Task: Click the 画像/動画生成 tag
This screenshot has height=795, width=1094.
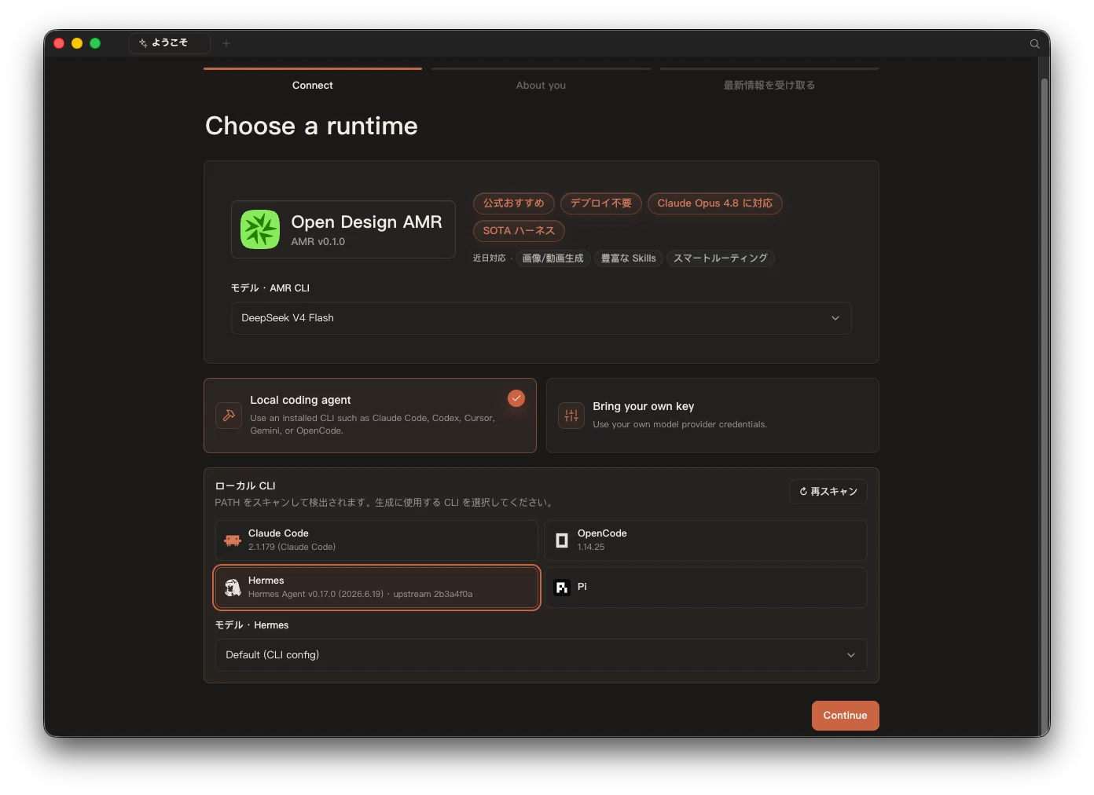Action: [x=553, y=258]
